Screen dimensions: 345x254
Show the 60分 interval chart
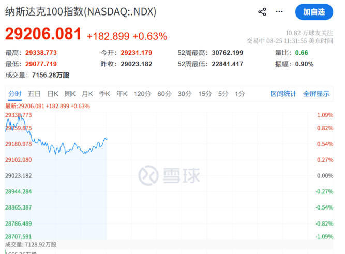164,94
